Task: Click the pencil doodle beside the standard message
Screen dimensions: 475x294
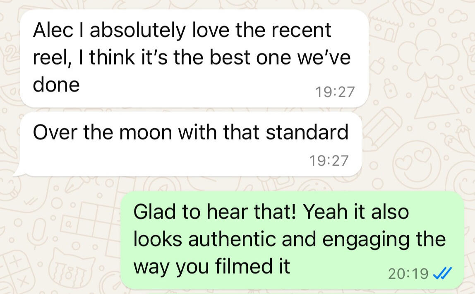Action: point(382,129)
